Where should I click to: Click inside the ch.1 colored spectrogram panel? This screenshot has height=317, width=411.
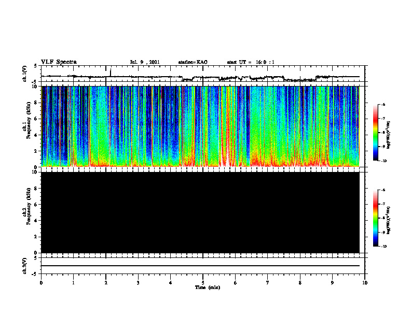point(200,126)
